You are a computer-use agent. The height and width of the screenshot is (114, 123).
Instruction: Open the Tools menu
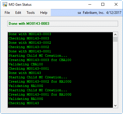click(x=31, y=13)
